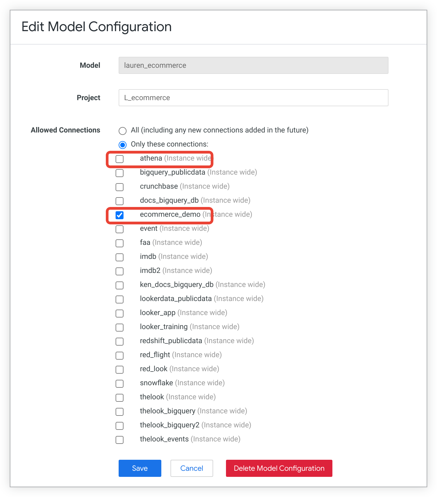Select the red_flight checkbox
437x497 pixels.
pyautogui.click(x=120, y=356)
